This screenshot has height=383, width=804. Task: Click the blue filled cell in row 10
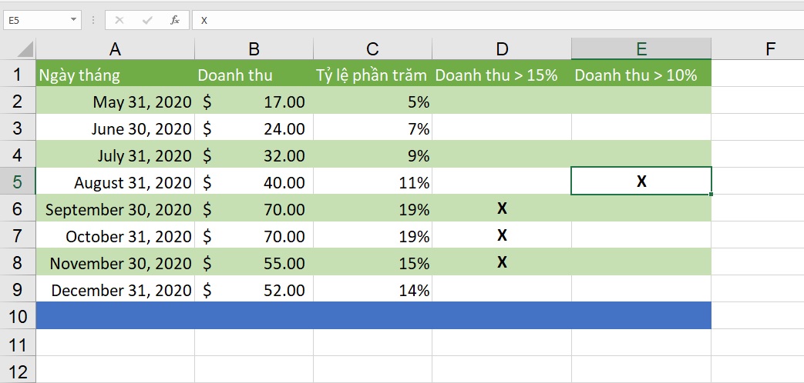tap(372, 316)
